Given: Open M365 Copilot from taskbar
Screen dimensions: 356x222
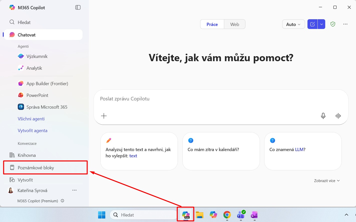Looking at the screenshot, I should click(186, 215).
